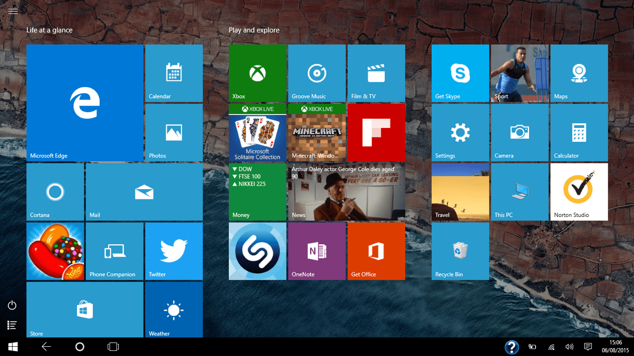634x356 pixels.
Task: Open the volume speaker icon
Action: click(x=569, y=347)
